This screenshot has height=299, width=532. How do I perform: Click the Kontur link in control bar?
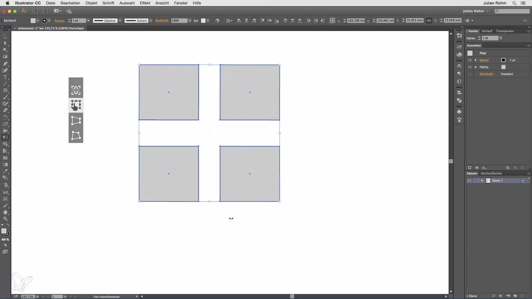coord(60,21)
